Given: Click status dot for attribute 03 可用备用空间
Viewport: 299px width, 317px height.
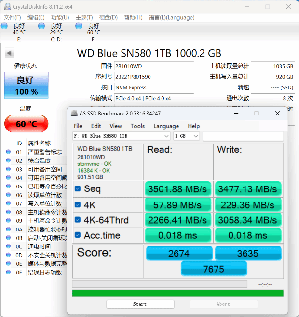Looking at the screenshot, I should (x=8, y=169).
